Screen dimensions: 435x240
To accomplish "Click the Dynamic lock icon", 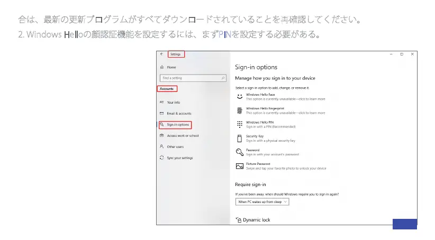I will [238, 220].
